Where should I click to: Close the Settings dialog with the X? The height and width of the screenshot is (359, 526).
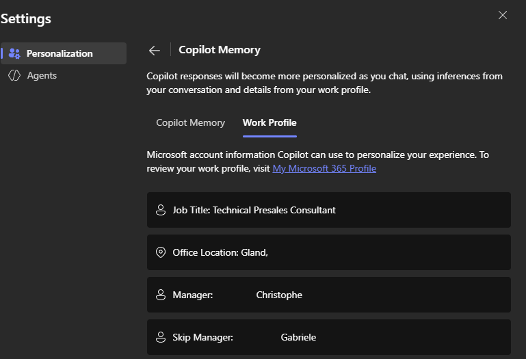(x=503, y=15)
